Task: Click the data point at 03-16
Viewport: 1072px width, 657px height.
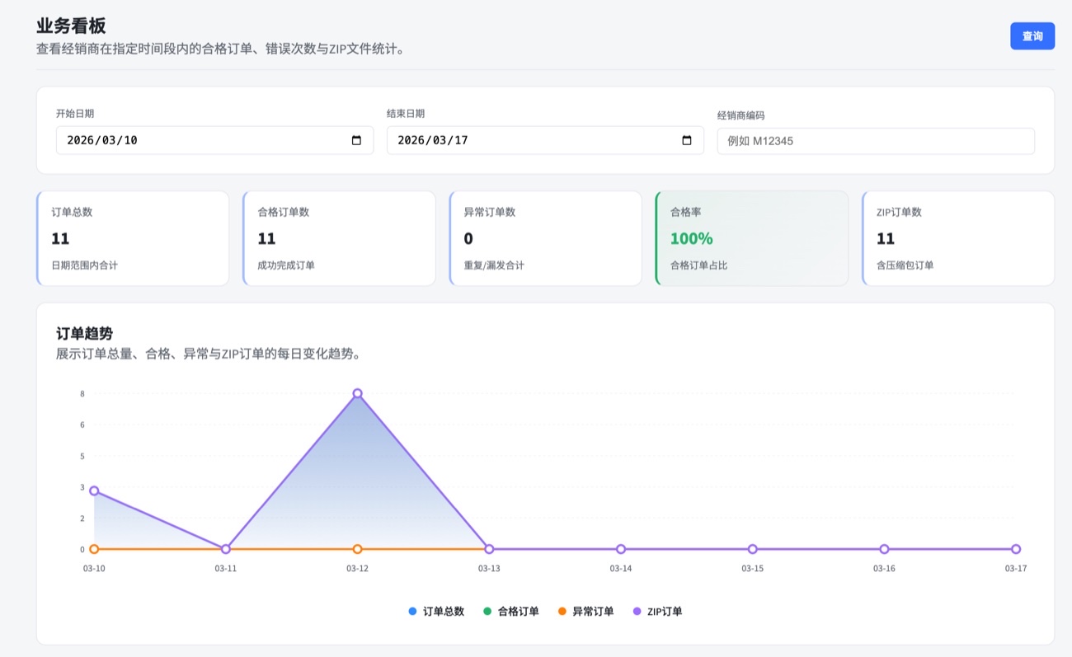Action: [884, 549]
